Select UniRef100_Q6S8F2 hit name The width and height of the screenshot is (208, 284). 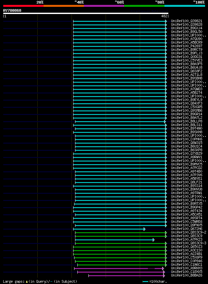(187, 71)
